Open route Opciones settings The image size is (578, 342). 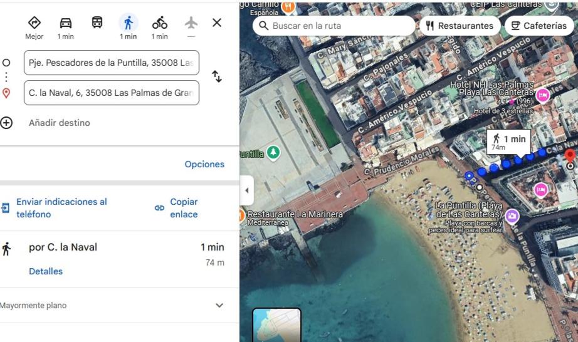pos(204,164)
